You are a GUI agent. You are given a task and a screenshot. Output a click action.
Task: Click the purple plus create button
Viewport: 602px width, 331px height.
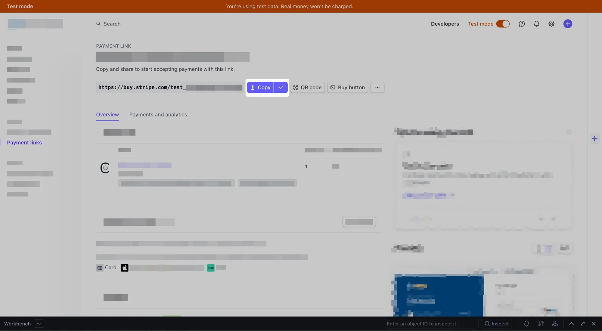(x=568, y=24)
